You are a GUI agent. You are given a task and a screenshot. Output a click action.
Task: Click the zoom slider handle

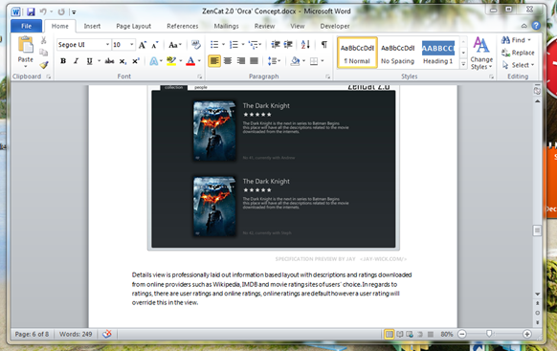[489, 334]
